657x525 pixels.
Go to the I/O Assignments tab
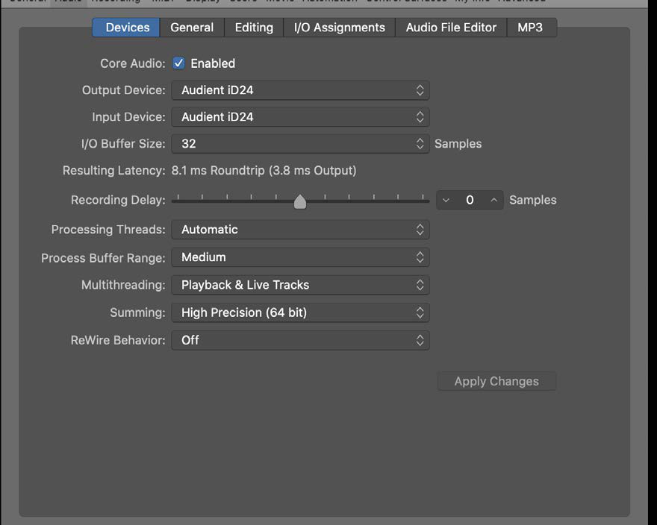(340, 28)
